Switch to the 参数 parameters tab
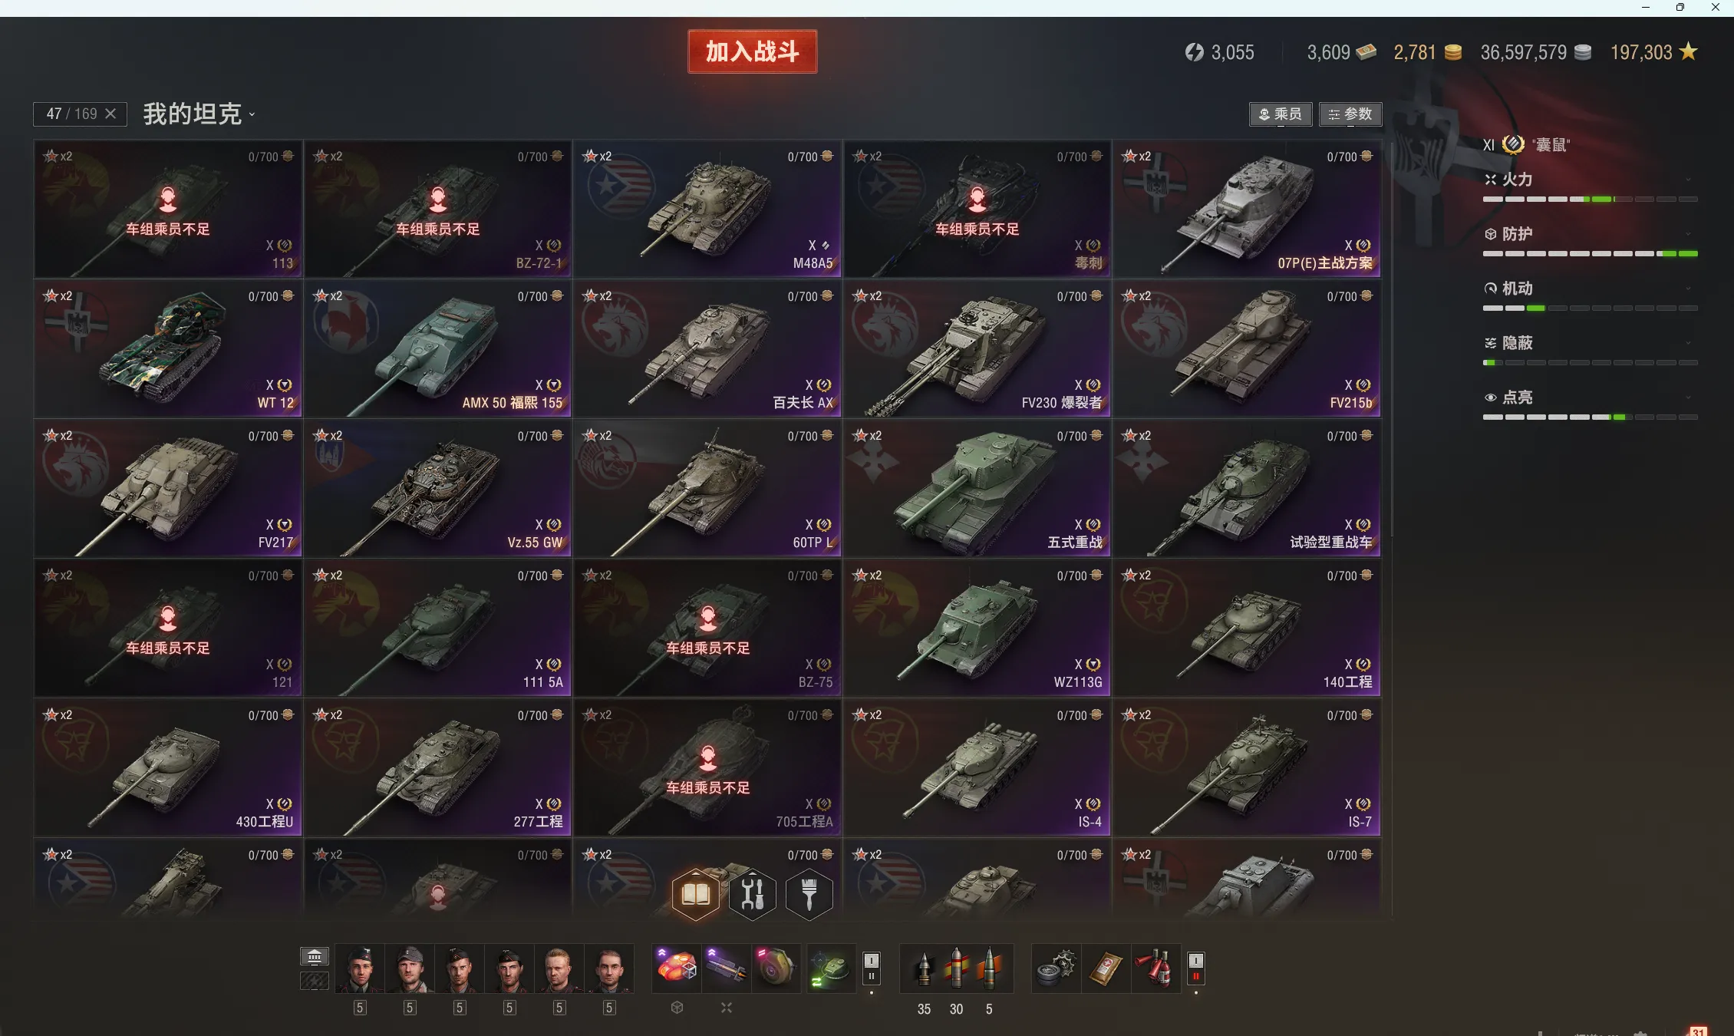The width and height of the screenshot is (1734, 1036). coord(1350,114)
